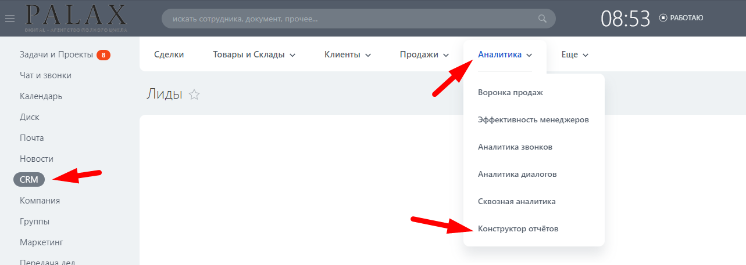This screenshot has width=746, height=265.
Task: Collapse the Аналитика dropdown
Action: 505,55
